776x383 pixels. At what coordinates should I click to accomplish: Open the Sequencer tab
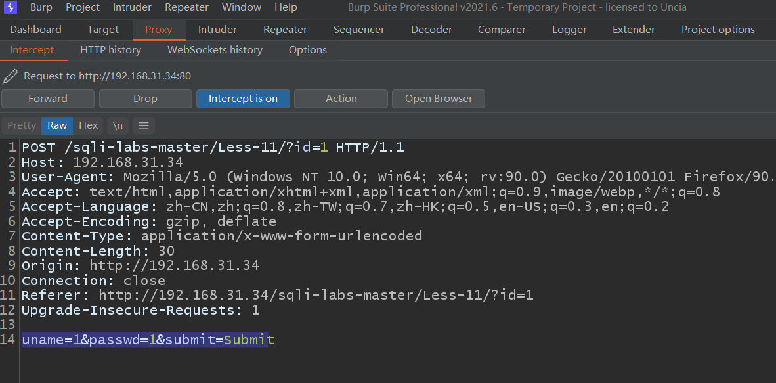point(359,30)
